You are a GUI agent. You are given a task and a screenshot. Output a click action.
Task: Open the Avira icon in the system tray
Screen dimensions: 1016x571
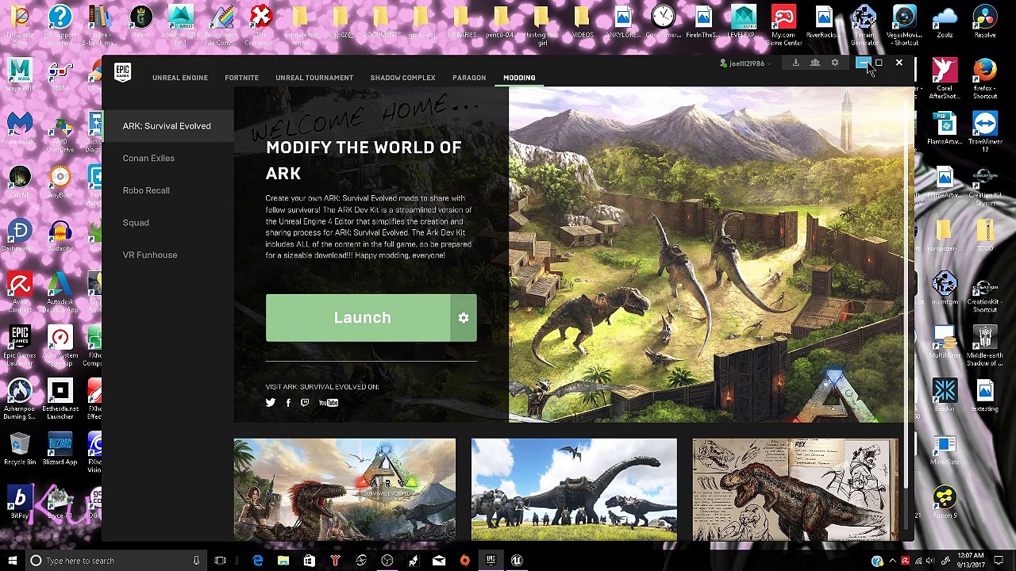coord(905,561)
